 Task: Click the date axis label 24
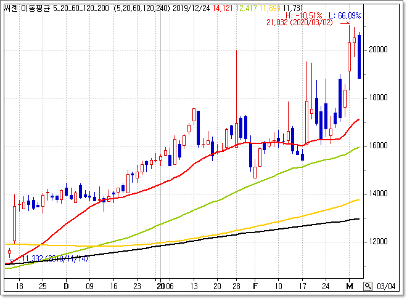point(326,286)
